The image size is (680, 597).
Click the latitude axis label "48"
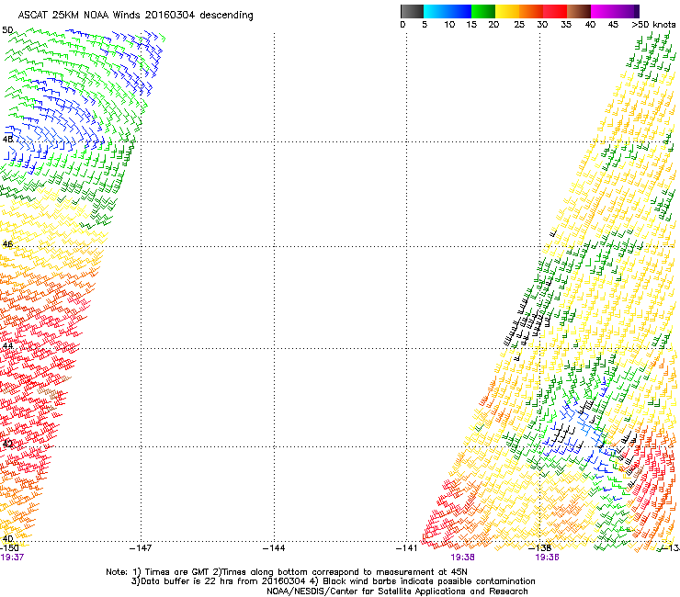[7, 140]
